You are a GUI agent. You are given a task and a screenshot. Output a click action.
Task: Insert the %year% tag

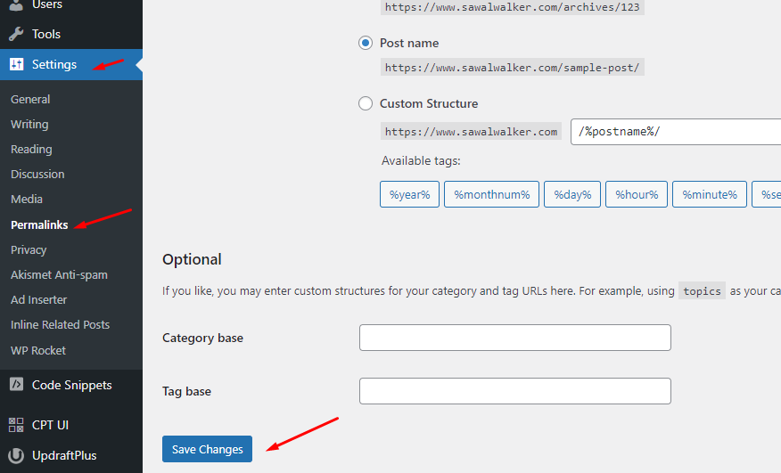pyautogui.click(x=409, y=194)
